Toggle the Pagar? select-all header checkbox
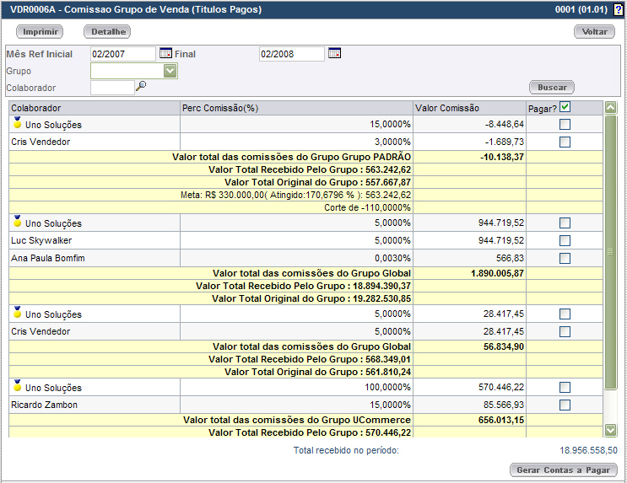This screenshot has height=483, width=627. point(565,107)
